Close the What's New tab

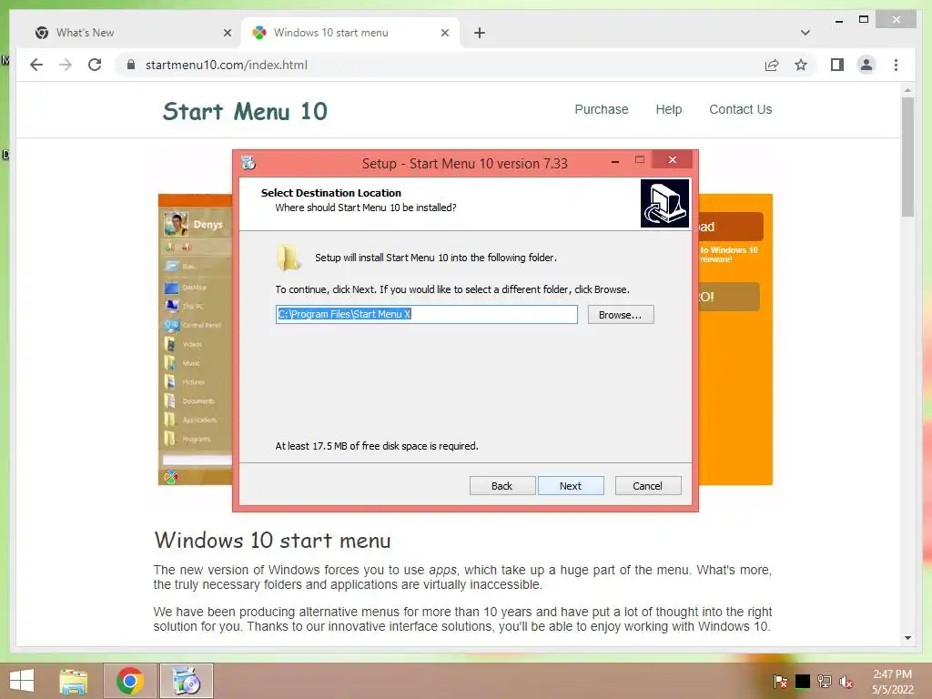227,33
